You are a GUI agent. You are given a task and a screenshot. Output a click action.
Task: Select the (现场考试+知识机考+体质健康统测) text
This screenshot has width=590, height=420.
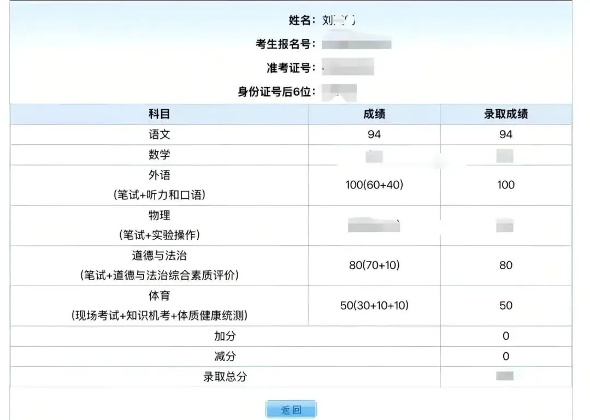[159, 315]
